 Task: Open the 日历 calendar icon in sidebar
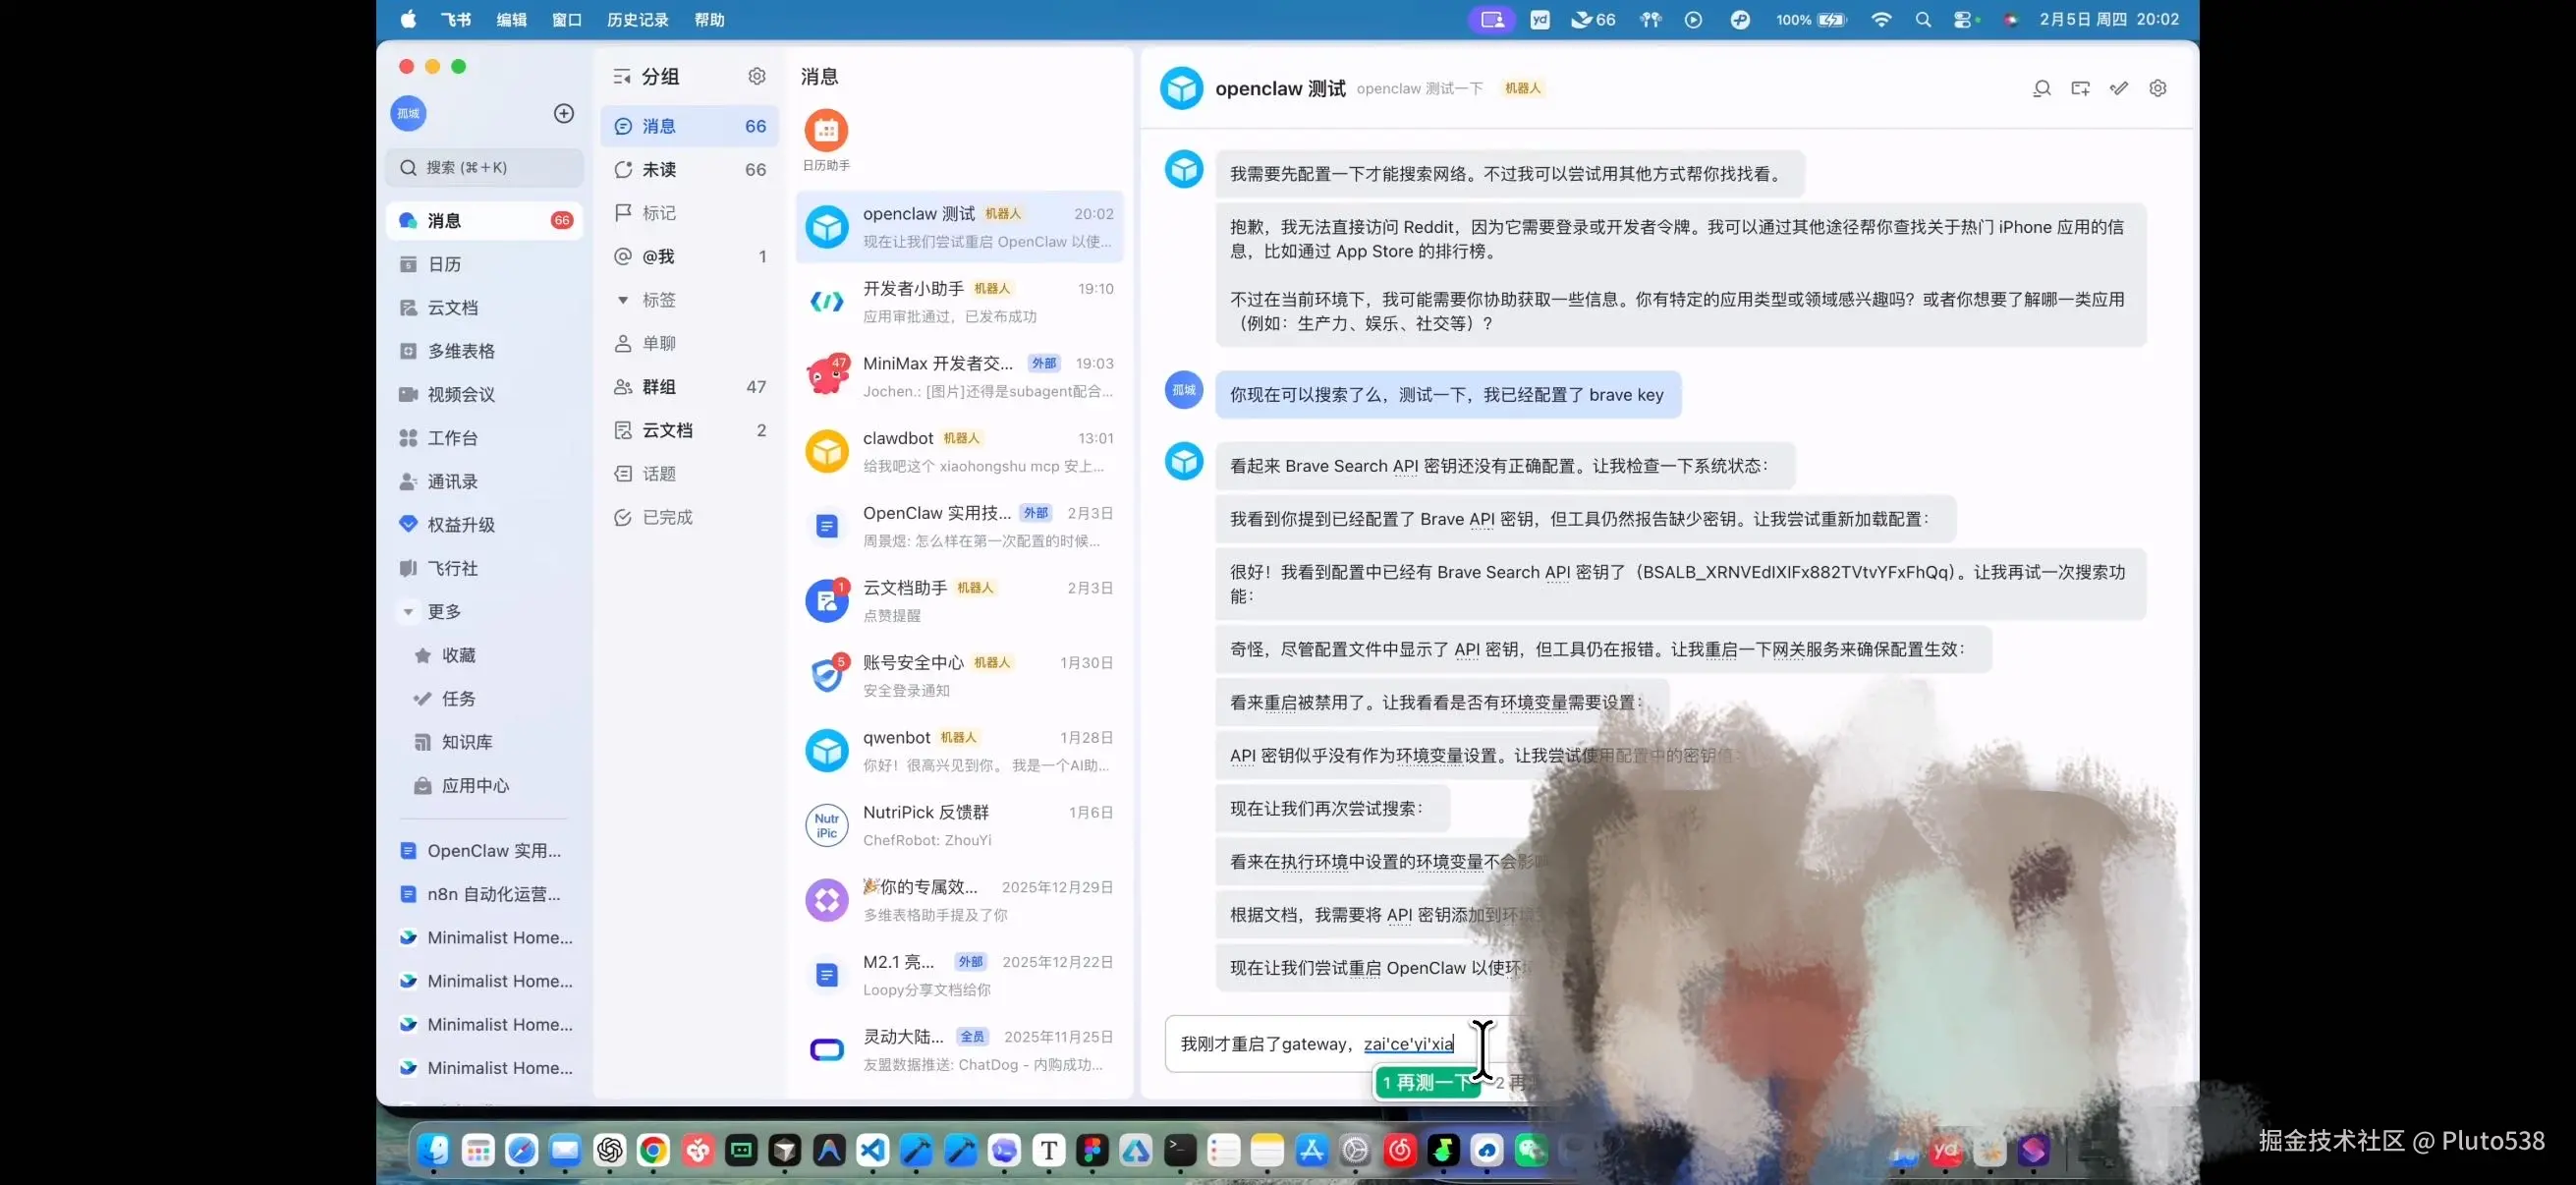click(445, 264)
